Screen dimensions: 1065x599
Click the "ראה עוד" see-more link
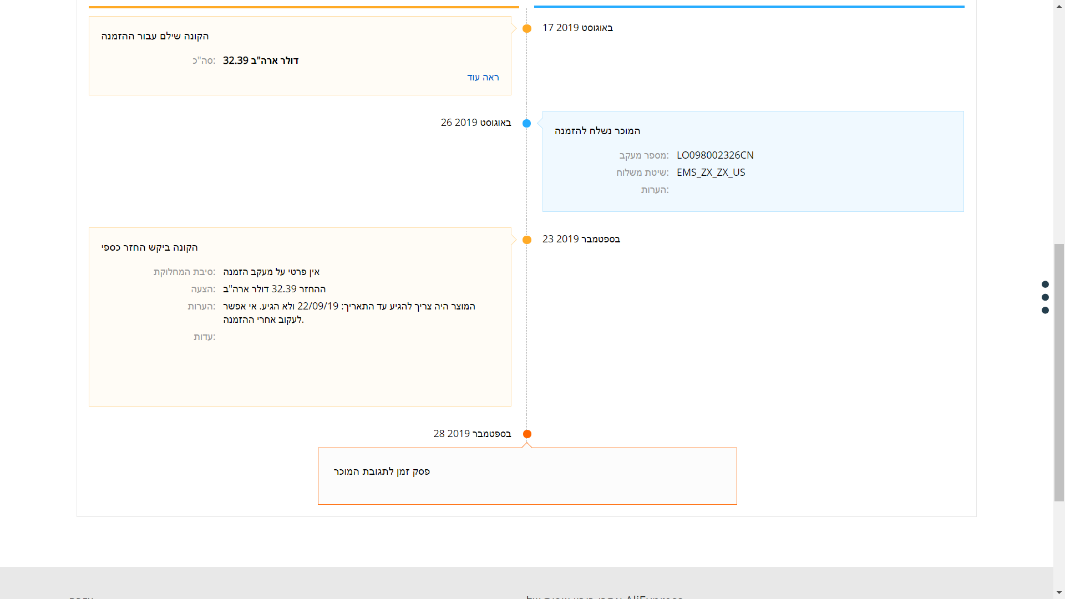(483, 77)
